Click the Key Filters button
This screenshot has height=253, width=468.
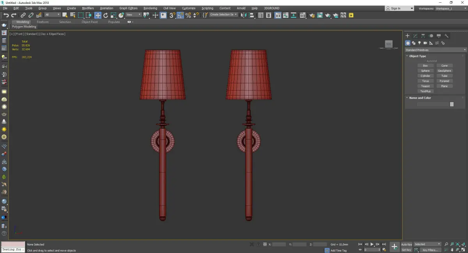[430, 250]
